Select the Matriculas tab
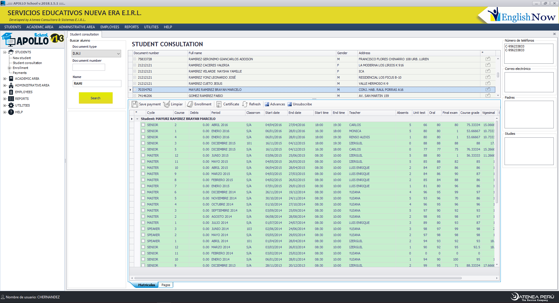 pos(146,285)
